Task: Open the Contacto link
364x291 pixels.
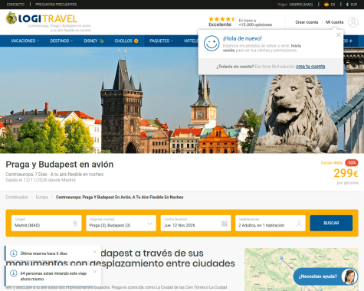Action: (x=15, y=5)
